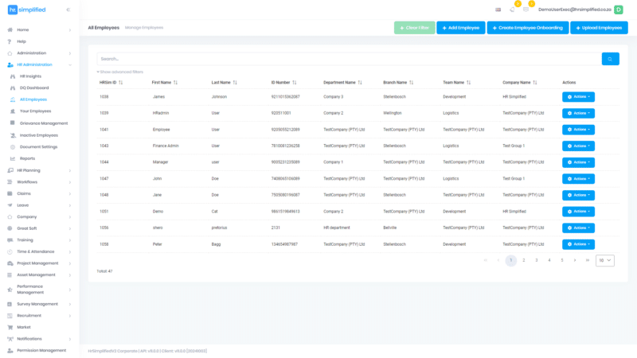Viewport: 637px width, 358px height.
Task: Jump to last page double arrow
Action: pos(588,260)
